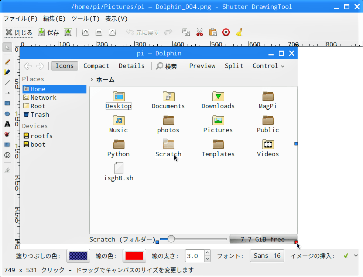
Task: Click Home under Places in the screenshot
Action: [x=54, y=89]
